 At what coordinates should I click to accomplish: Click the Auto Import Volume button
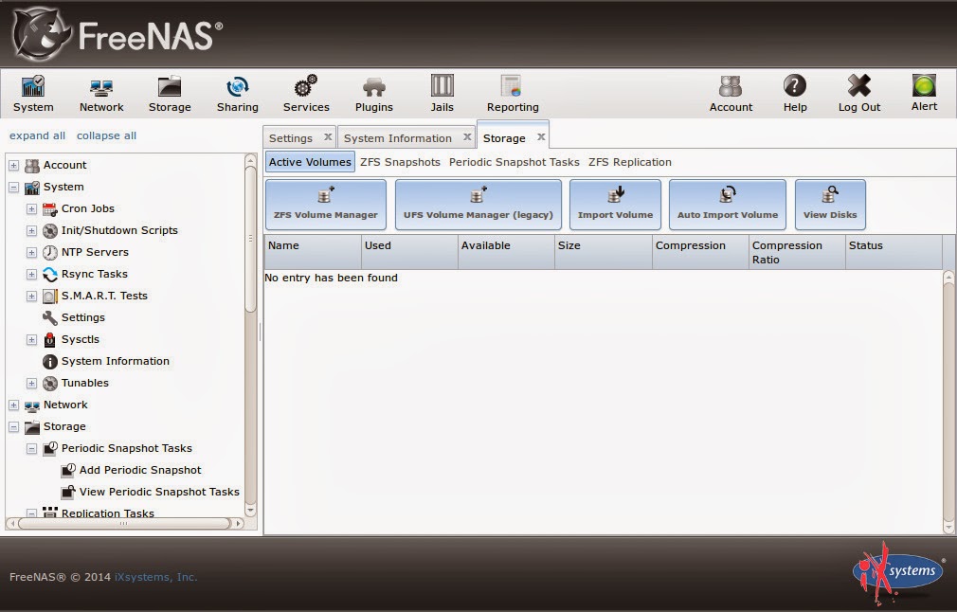[x=728, y=205]
